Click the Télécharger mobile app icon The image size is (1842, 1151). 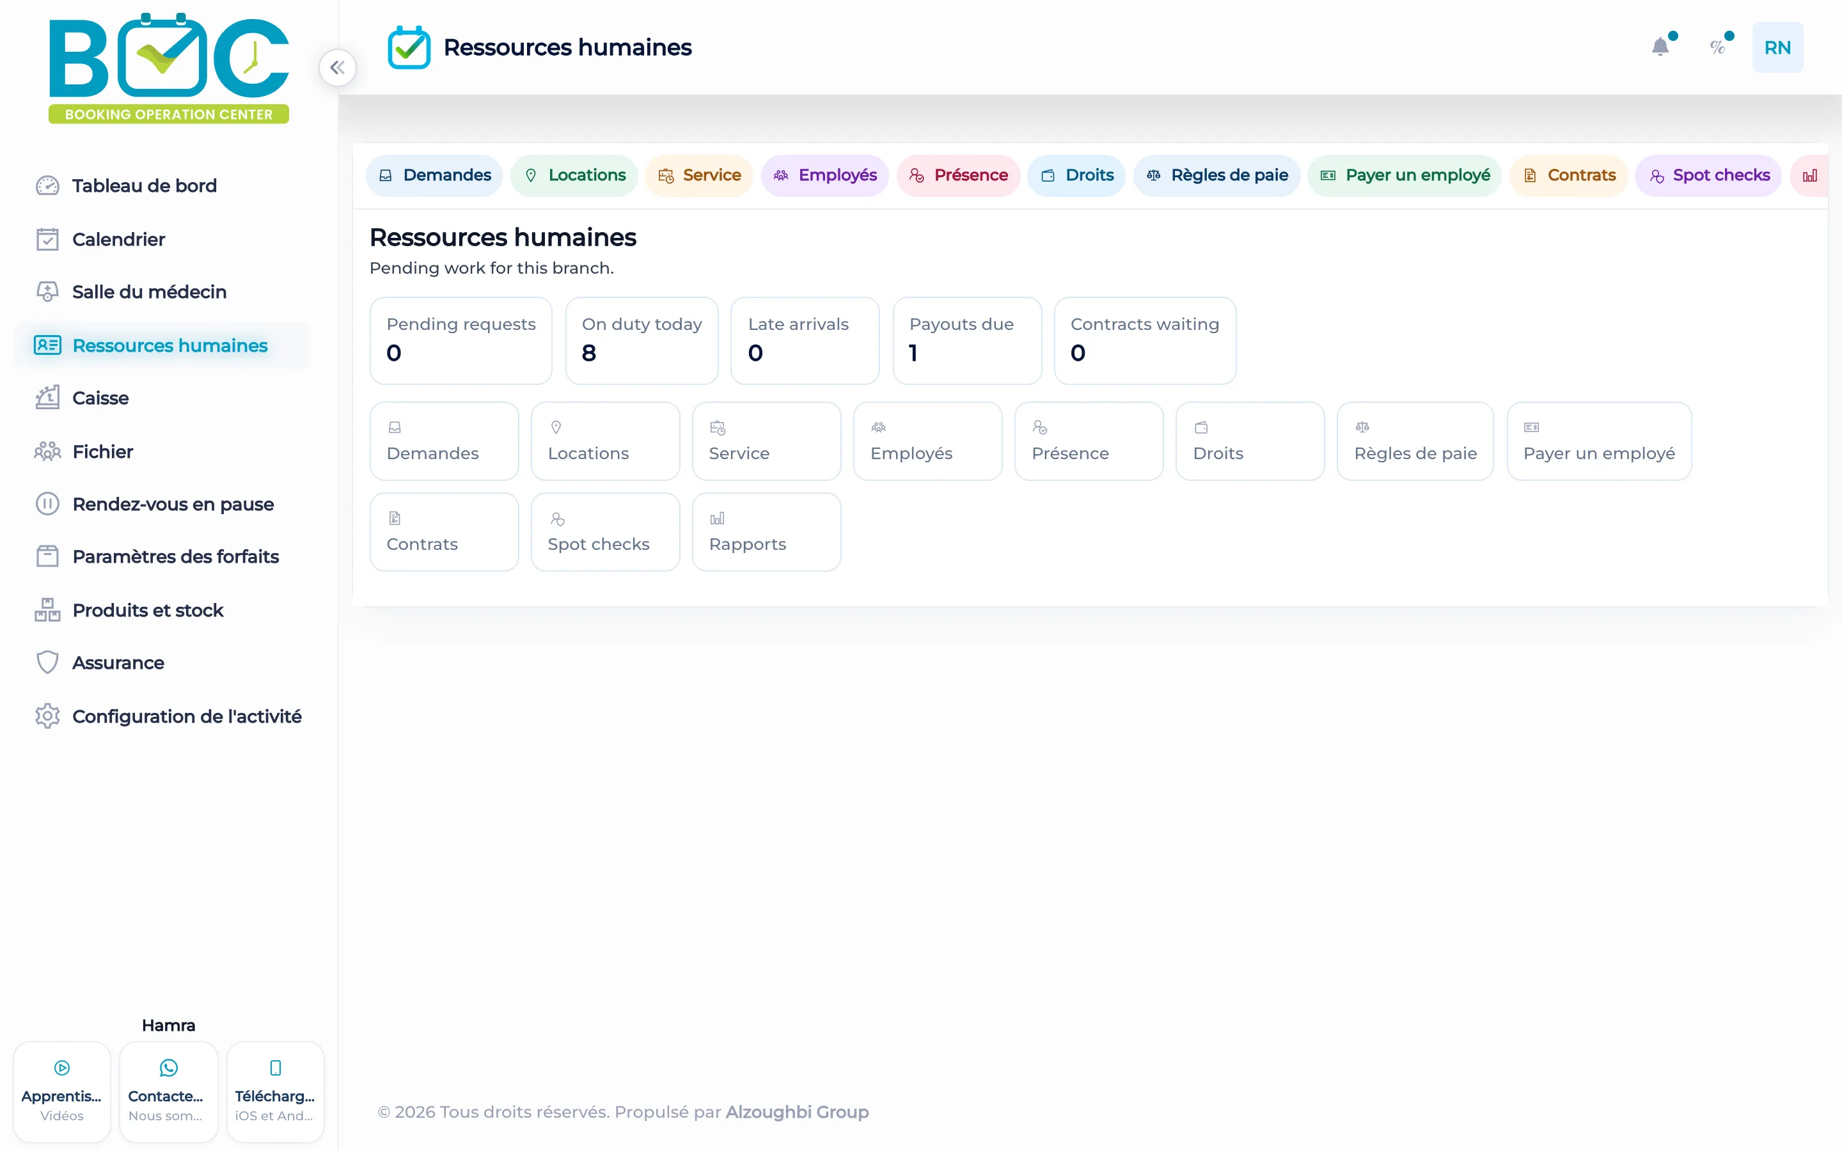tap(276, 1068)
